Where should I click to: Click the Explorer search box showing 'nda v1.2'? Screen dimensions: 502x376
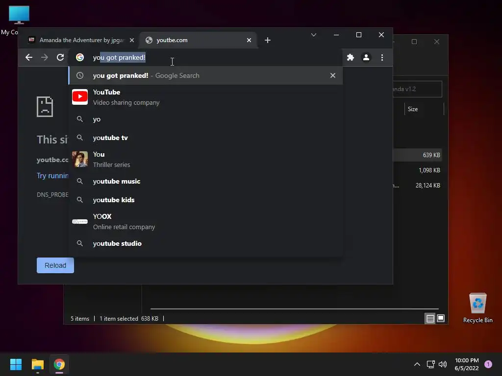tap(417, 89)
